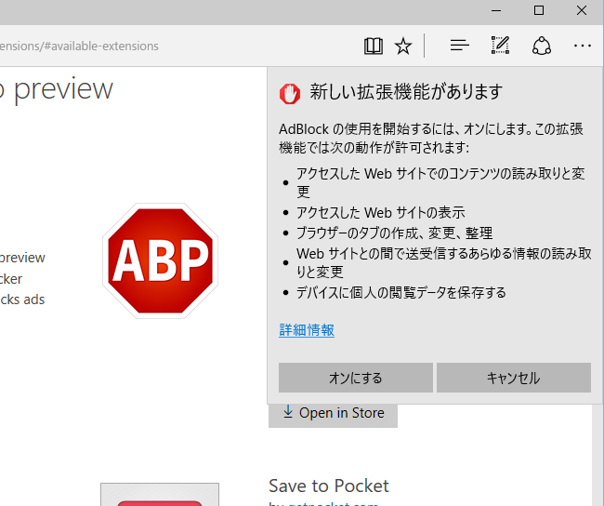The height and width of the screenshot is (506, 604).
Task: Turn on the extension with オンにする
Action: (356, 378)
